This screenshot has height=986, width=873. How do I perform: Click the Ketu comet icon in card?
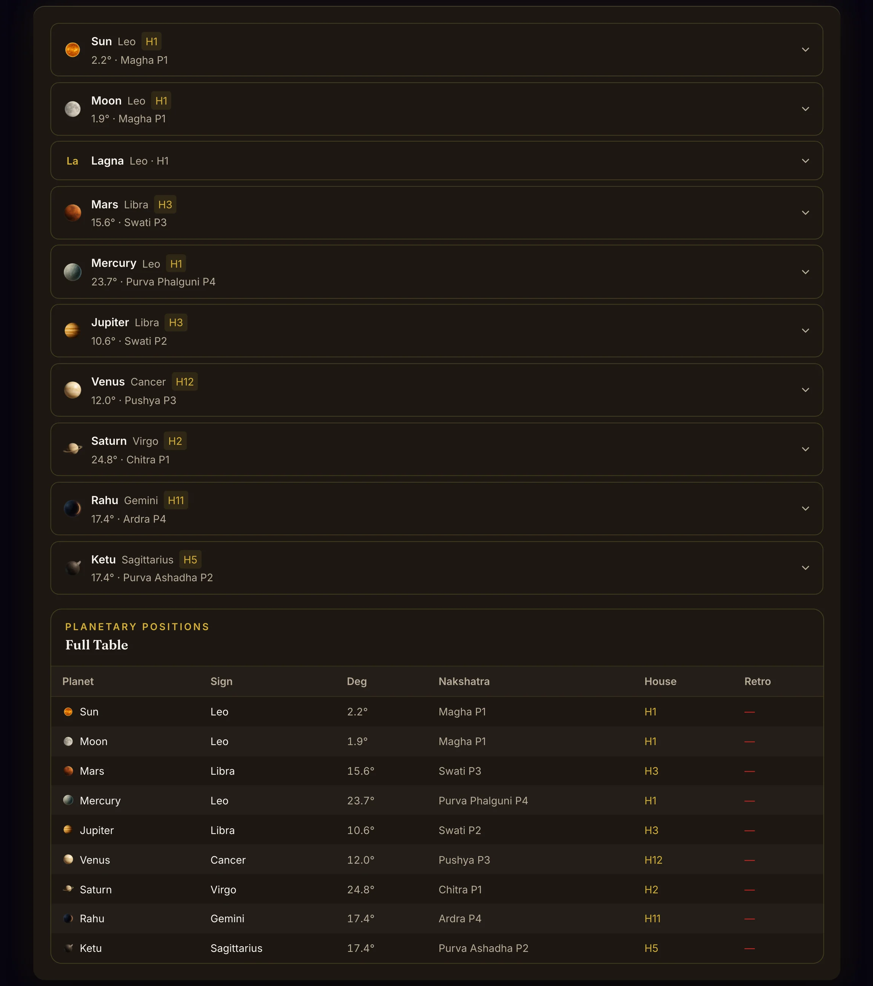72,568
